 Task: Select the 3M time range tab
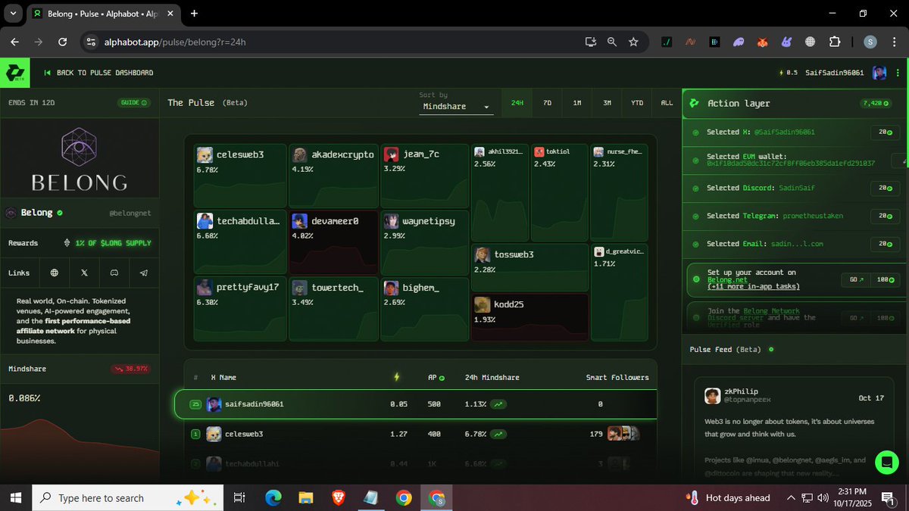coord(607,102)
